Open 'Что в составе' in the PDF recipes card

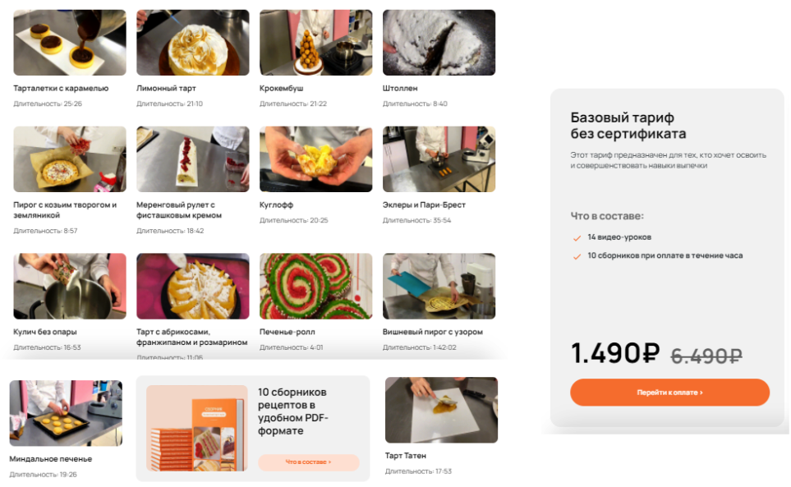[308, 462]
